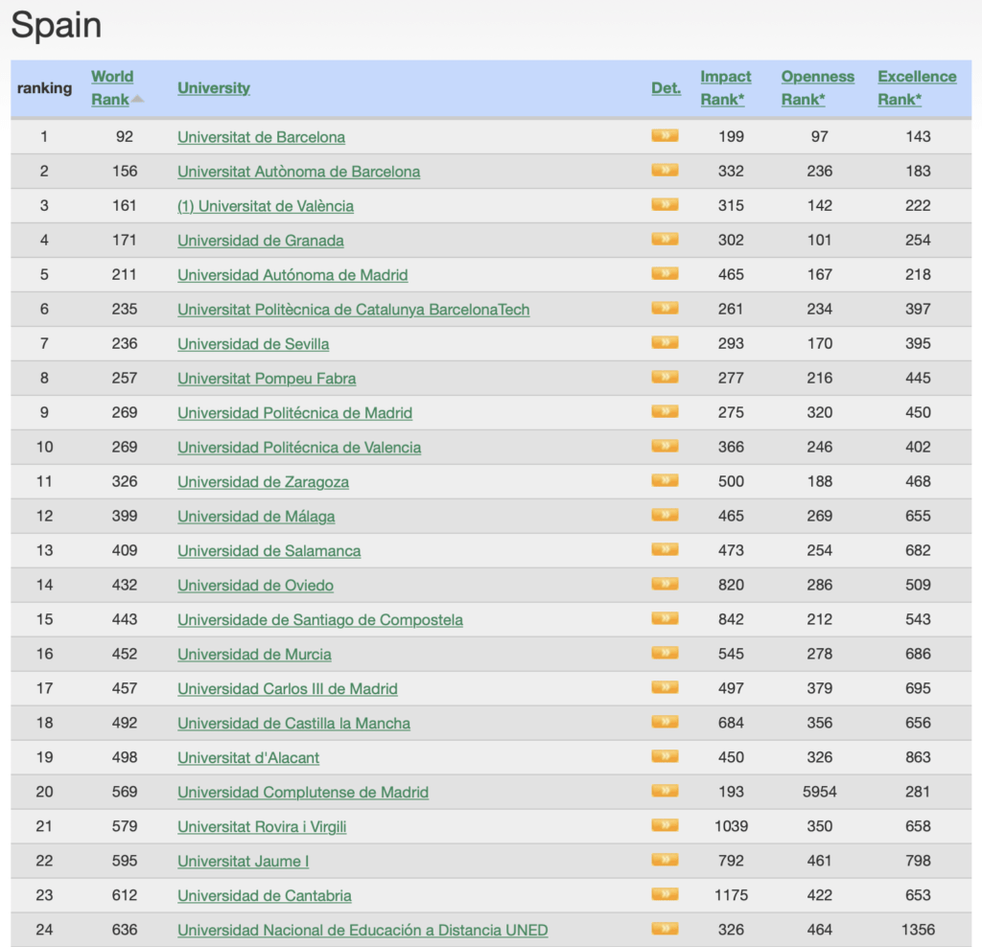Viewport: 982px width, 947px height.
Task: Open Universitat Pompeu Fabra link
Action: point(267,378)
